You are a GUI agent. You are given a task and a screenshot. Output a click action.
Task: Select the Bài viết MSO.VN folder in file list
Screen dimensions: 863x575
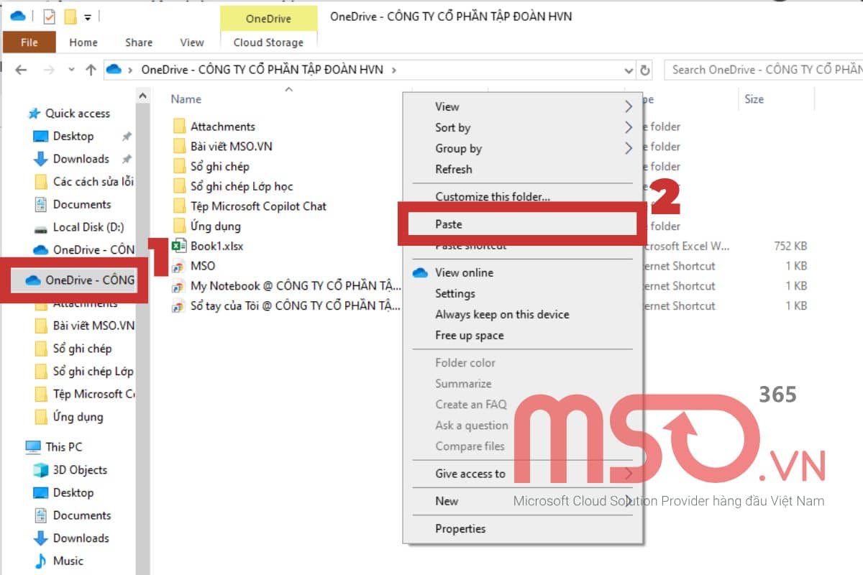231,146
